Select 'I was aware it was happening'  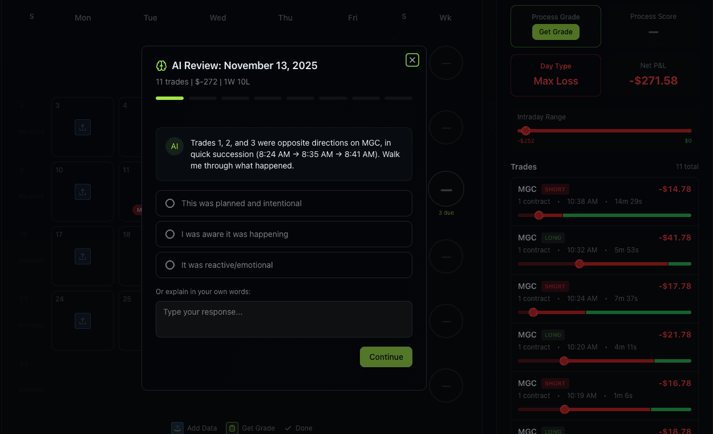tap(283, 234)
